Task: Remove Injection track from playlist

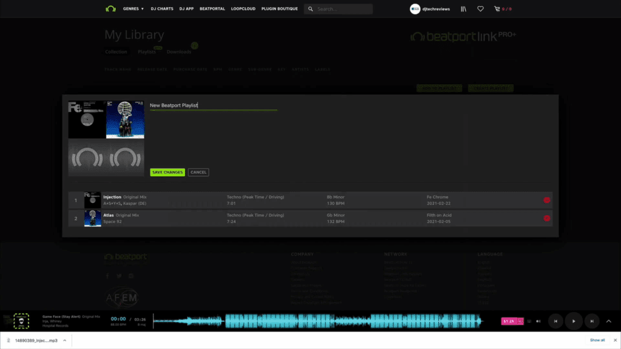Action: [x=546, y=201]
